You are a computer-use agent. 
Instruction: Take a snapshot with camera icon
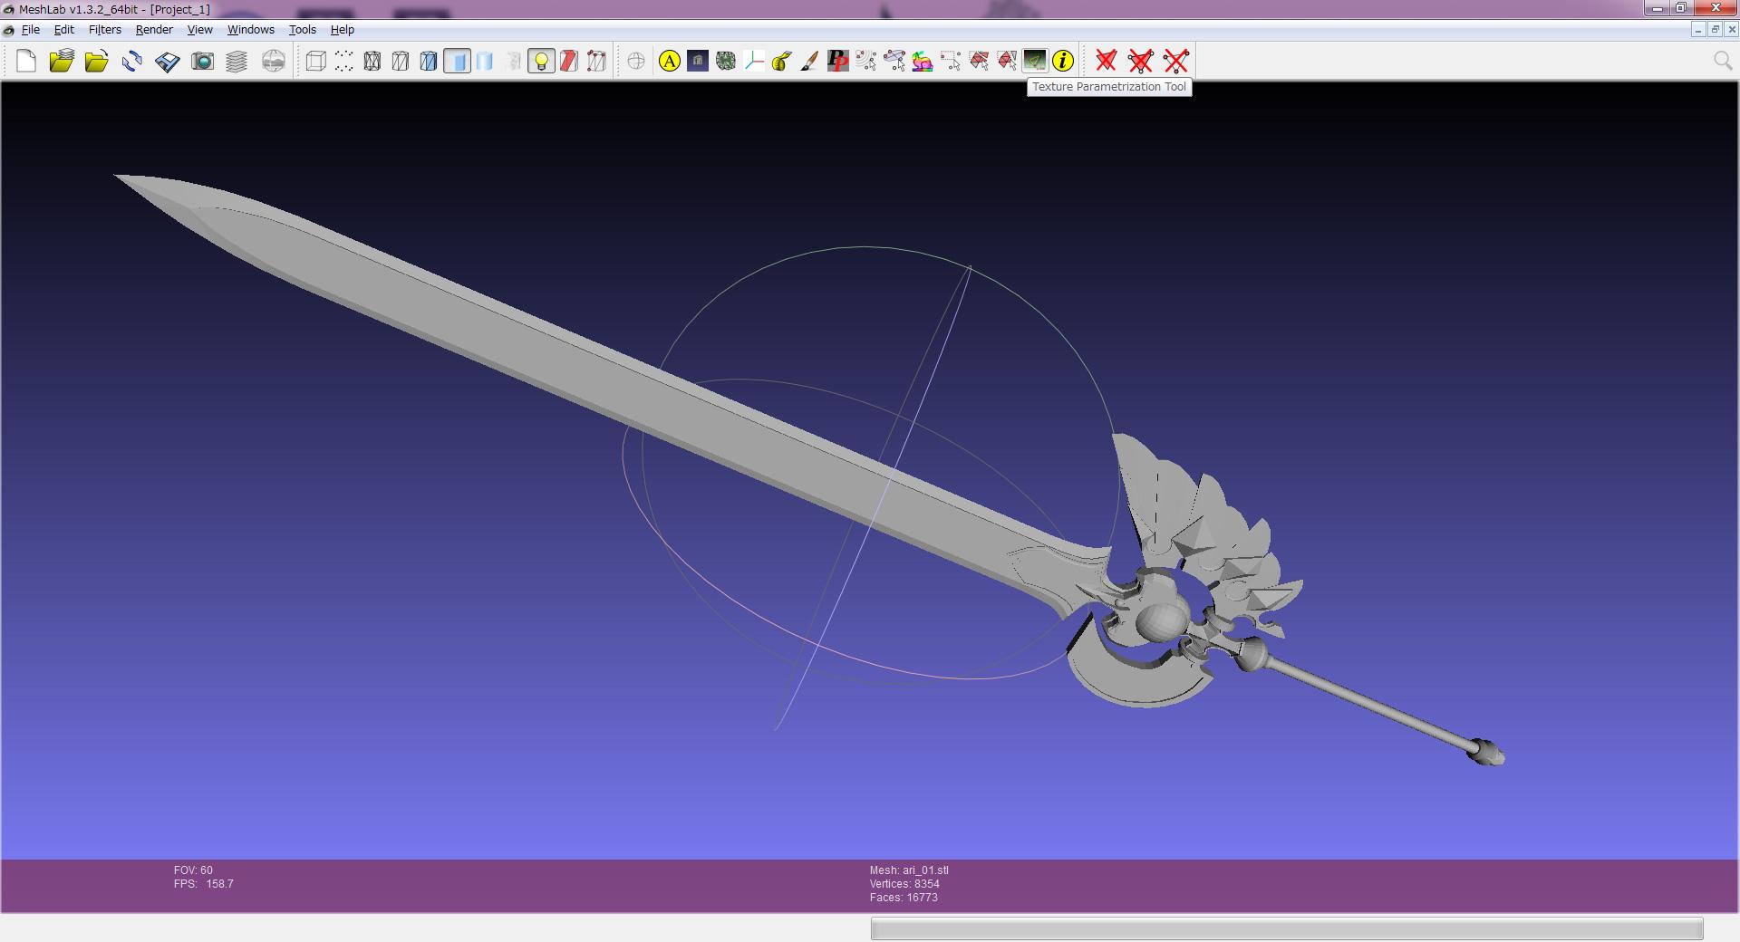[x=202, y=61]
